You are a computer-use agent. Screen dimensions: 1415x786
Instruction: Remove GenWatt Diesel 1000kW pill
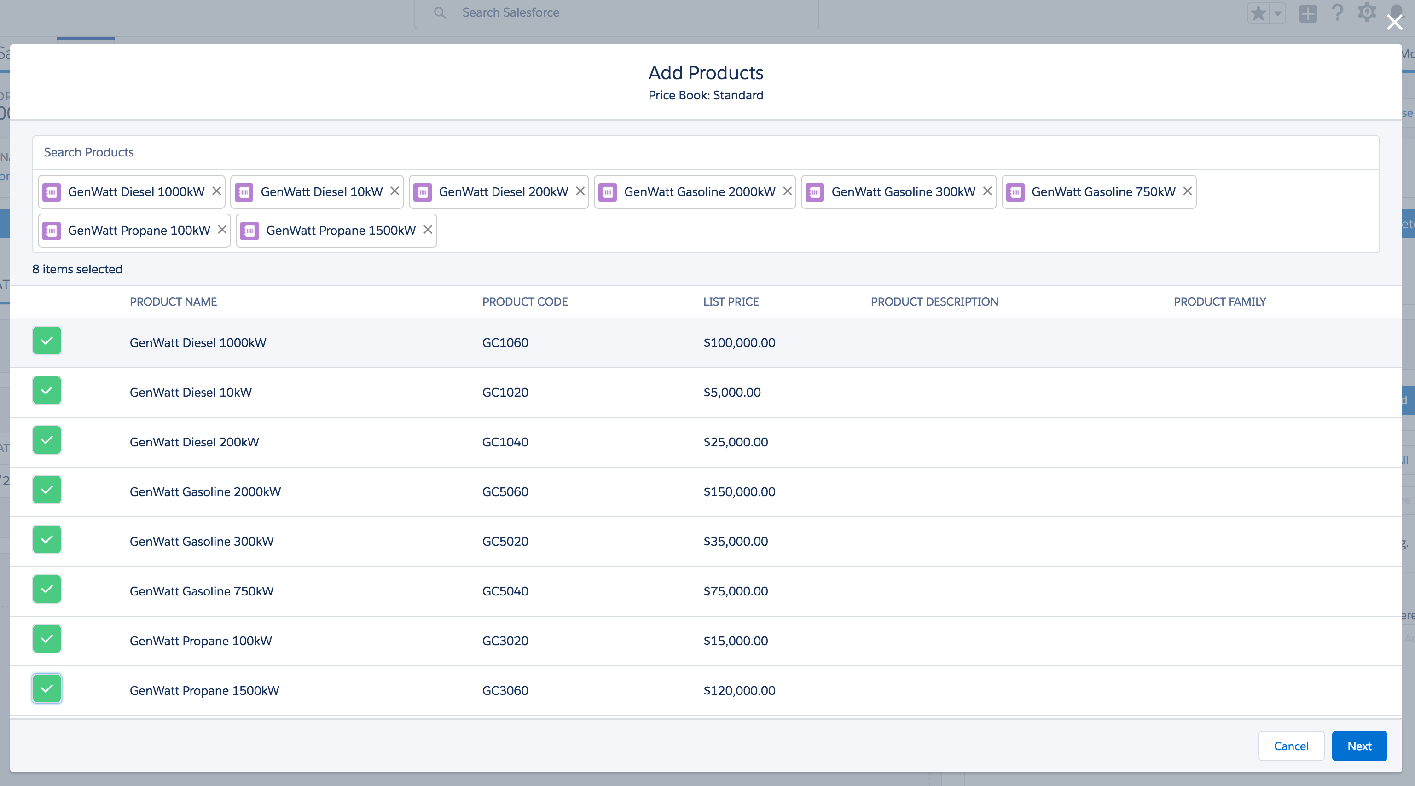[x=216, y=191]
